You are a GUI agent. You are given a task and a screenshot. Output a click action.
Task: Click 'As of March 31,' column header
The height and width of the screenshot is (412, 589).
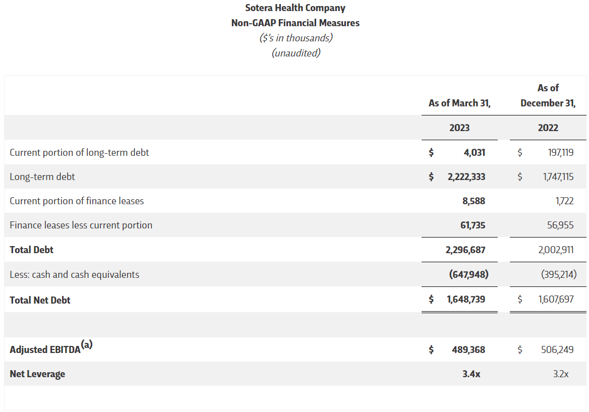tap(459, 103)
